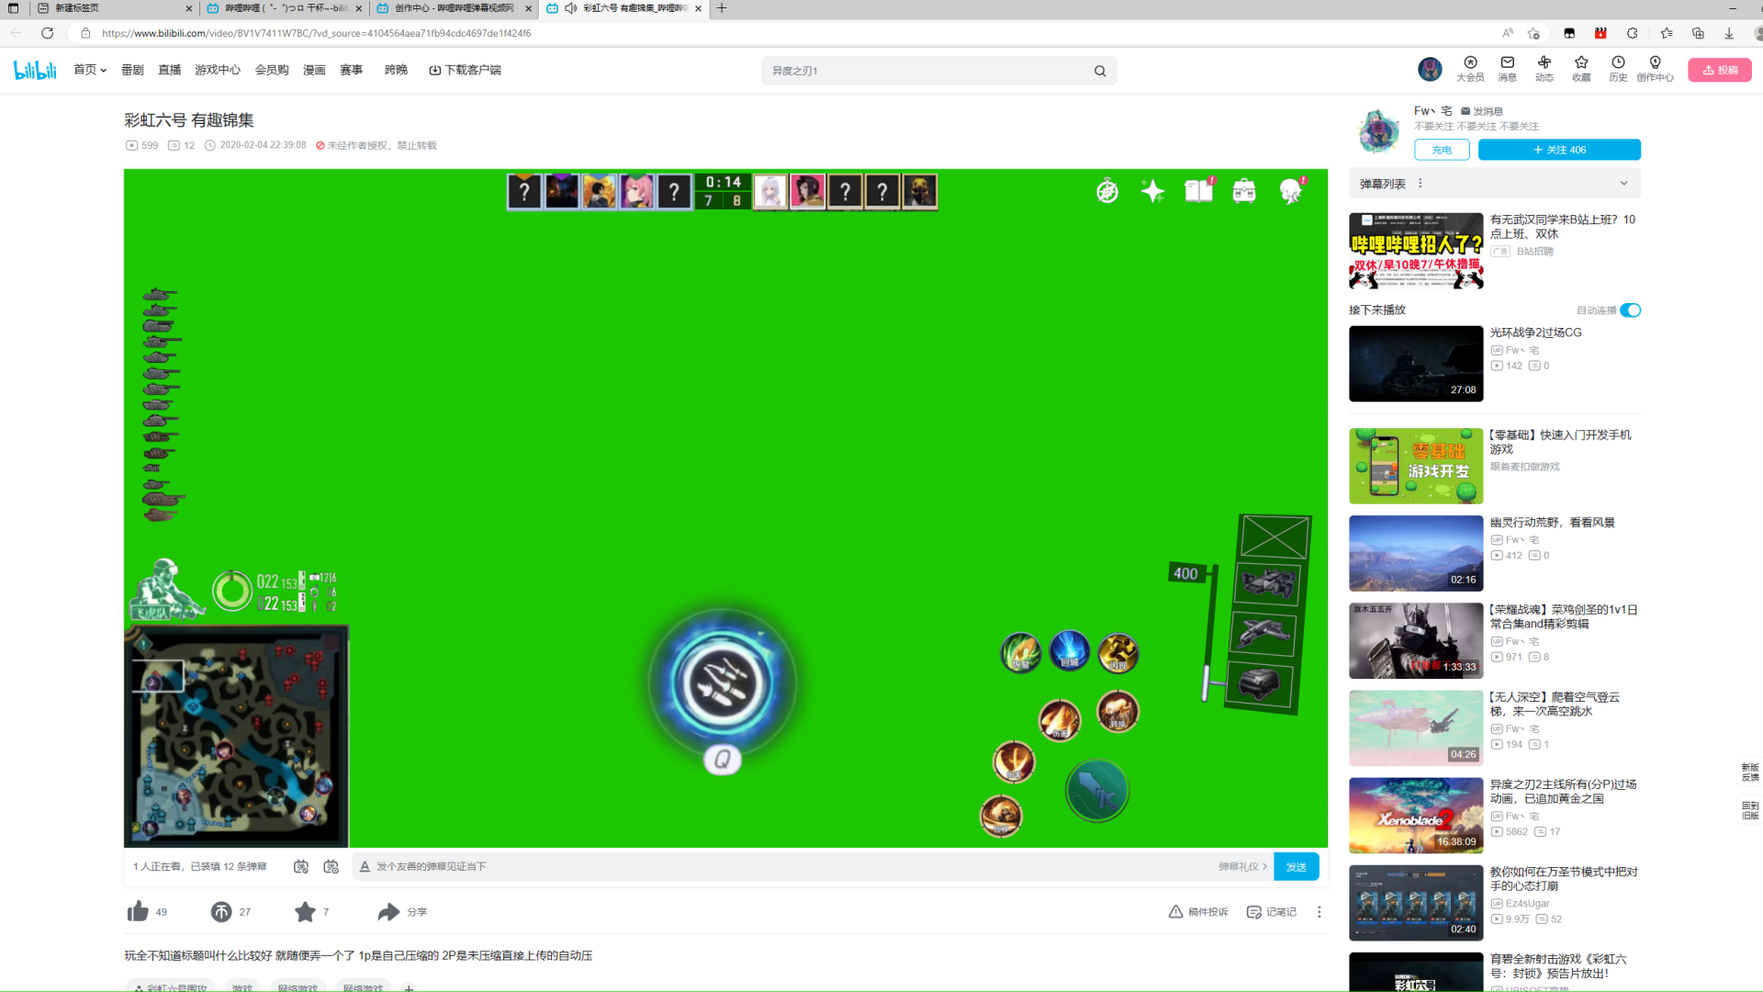Viewport: 1763px width, 992px height.
Task: Favorite the video with star icon
Action: [305, 911]
